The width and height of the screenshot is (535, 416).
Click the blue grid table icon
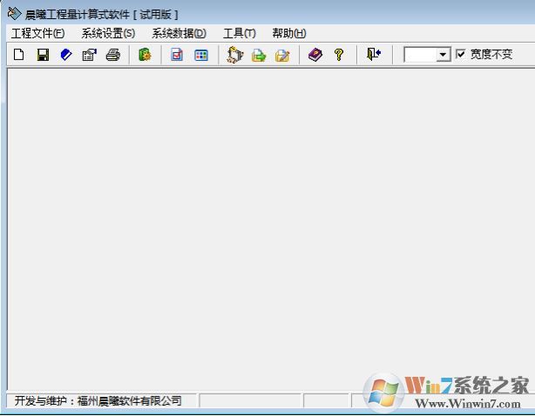[201, 55]
